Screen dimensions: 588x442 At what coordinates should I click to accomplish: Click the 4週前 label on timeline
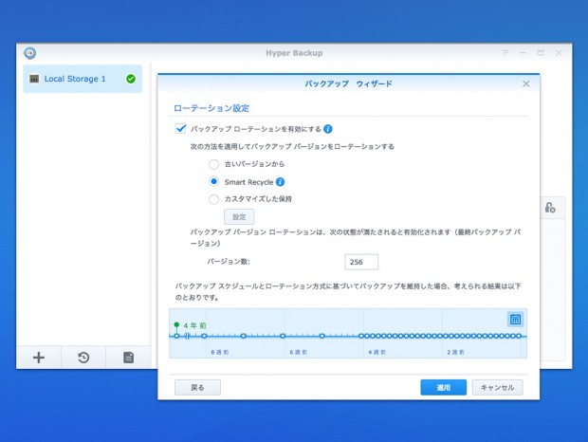(377, 352)
